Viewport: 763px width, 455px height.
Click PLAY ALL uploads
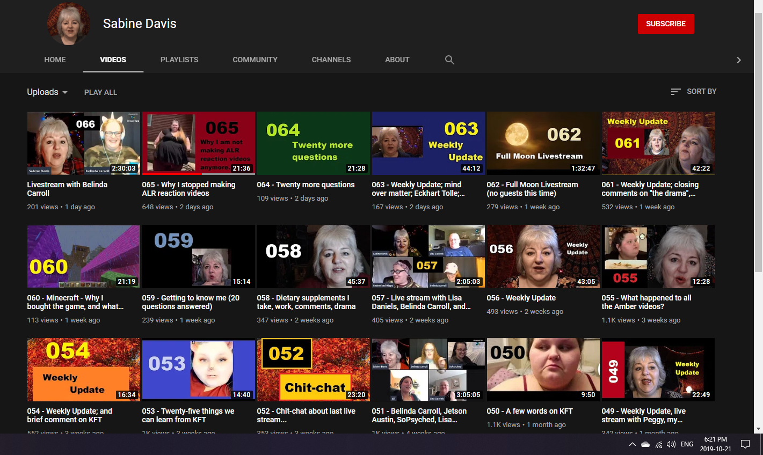[100, 92]
